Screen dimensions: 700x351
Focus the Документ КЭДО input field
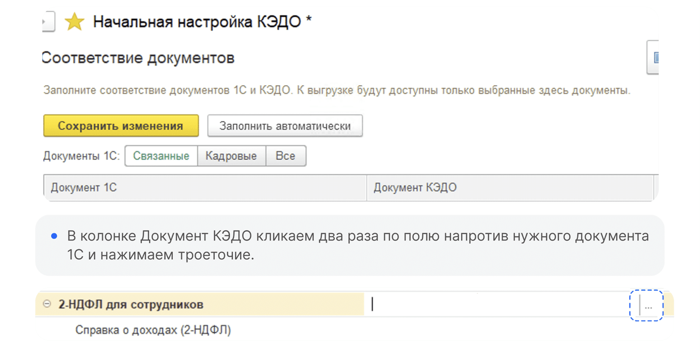501,304
